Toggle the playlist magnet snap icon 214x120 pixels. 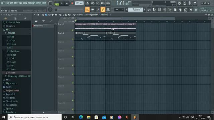38,15
